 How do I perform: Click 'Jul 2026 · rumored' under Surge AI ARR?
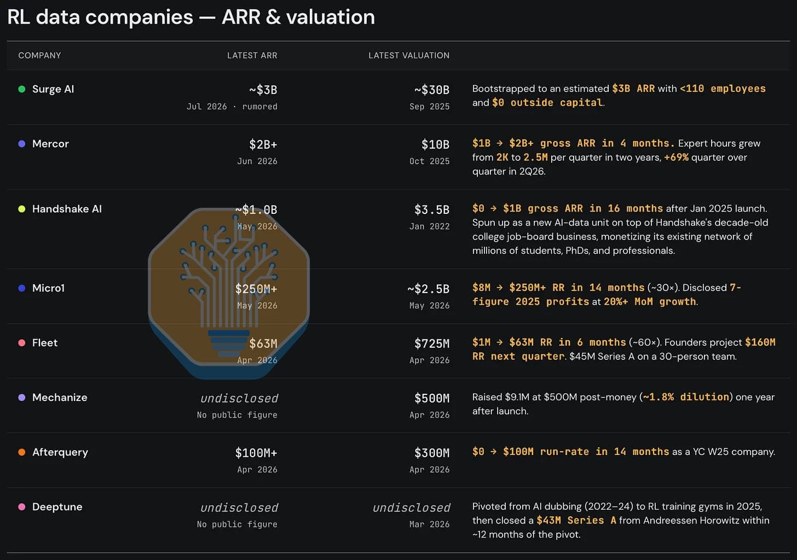[232, 107]
